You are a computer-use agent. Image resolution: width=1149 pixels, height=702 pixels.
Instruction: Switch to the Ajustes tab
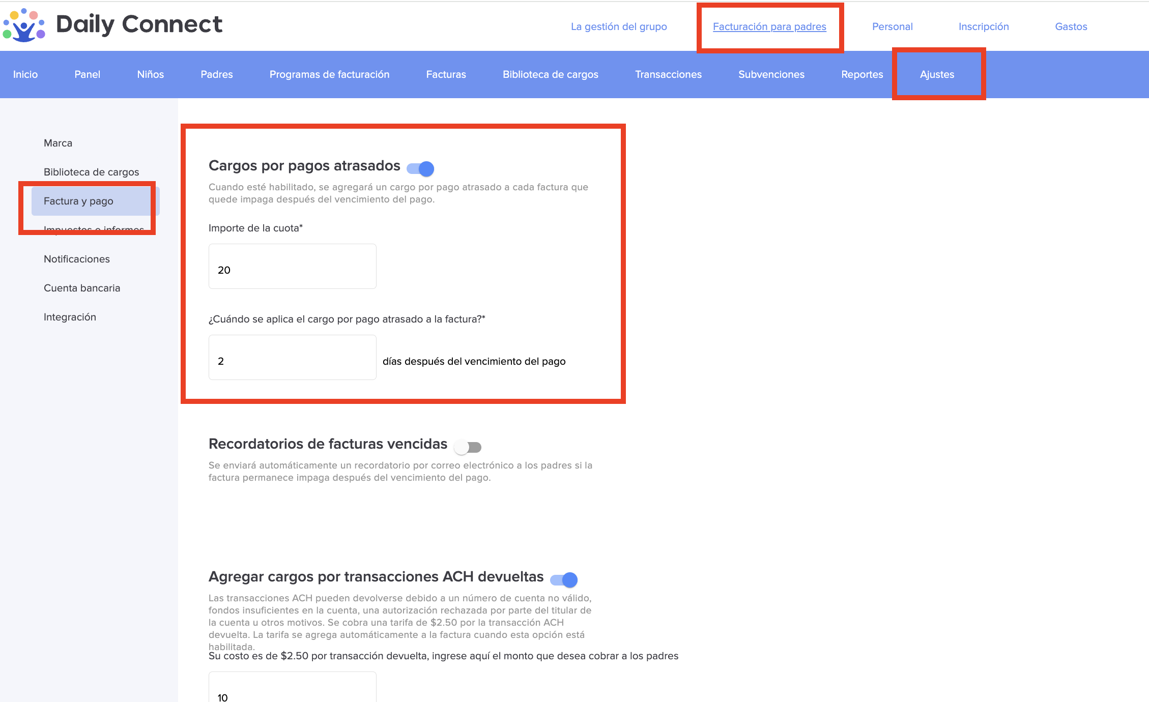pyautogui.click(x=937, y=74)
